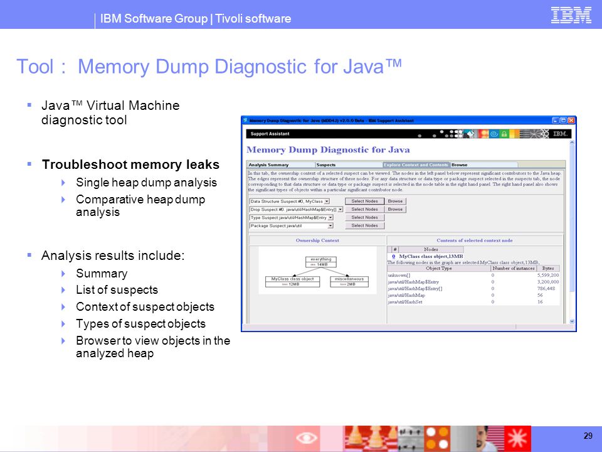Click 'List of suspects' bullet

pyautogui.click(x=117, y=290)
